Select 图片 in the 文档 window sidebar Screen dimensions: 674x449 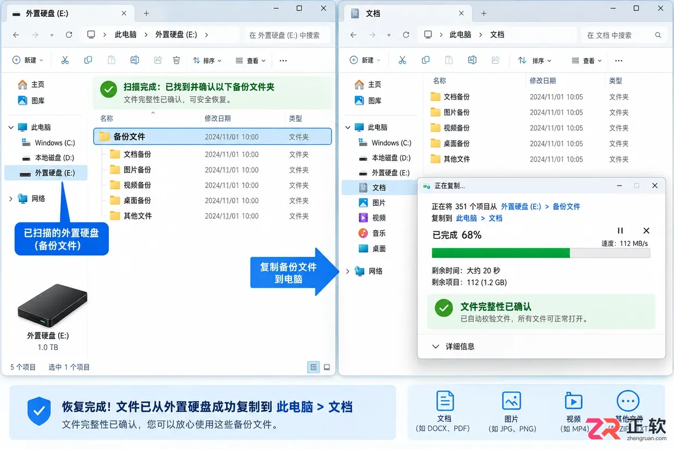(372, 202)
